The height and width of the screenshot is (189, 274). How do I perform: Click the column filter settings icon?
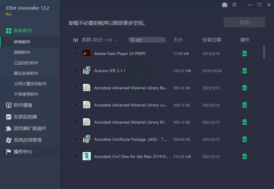76,40
